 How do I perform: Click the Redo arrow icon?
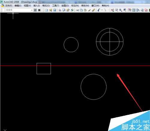click(105, 10)
